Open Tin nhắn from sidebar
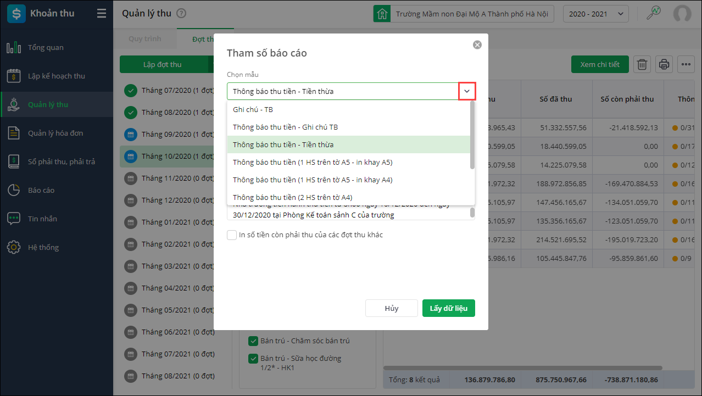Viewport: 702px width, 396px height. tap(43, 219)
